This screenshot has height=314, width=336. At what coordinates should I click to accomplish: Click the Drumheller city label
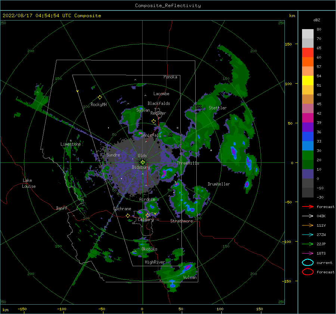[219, 184]
